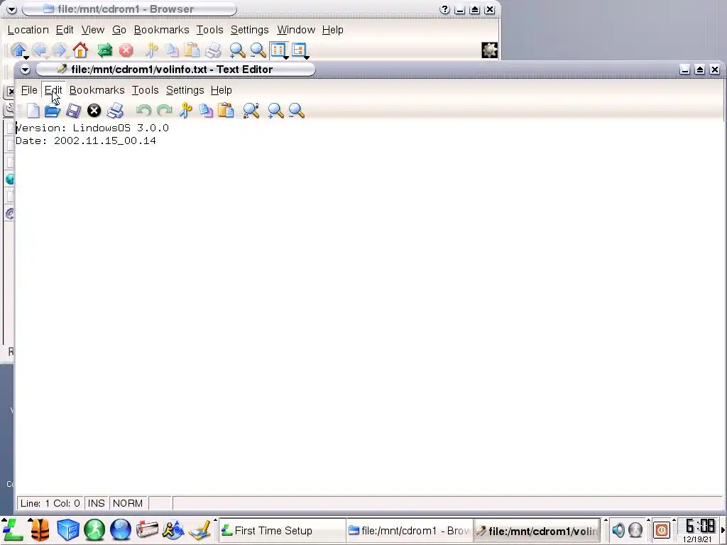Click the Cut scissors icon in Text Editor
Screen dimensions: 727x545
(x=185, y=110)
